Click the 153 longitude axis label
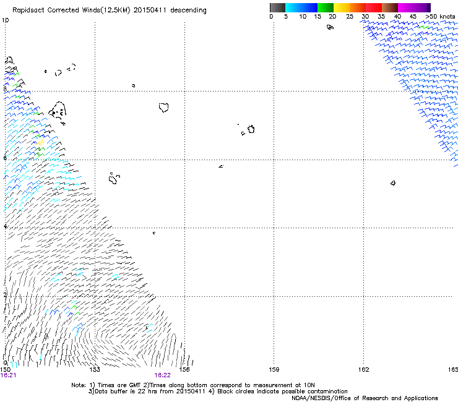 [95, 370]
